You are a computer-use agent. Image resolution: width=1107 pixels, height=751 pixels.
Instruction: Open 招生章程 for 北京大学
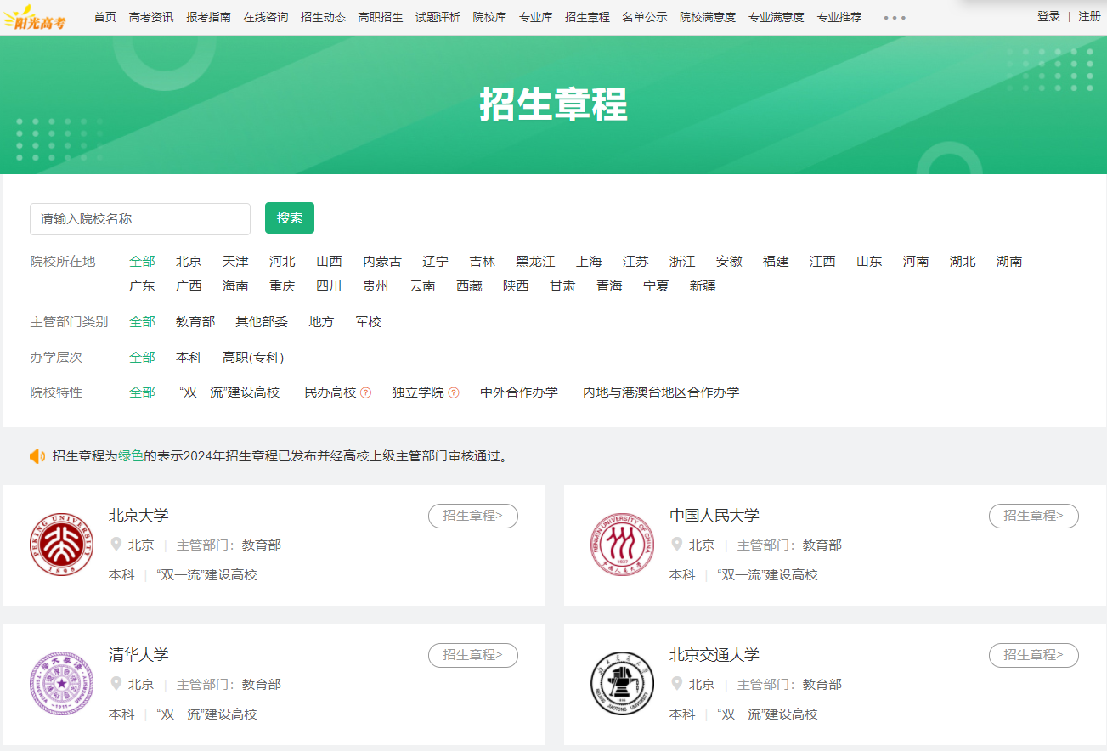point(473,516)
